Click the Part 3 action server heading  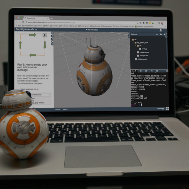click(32, 67)
